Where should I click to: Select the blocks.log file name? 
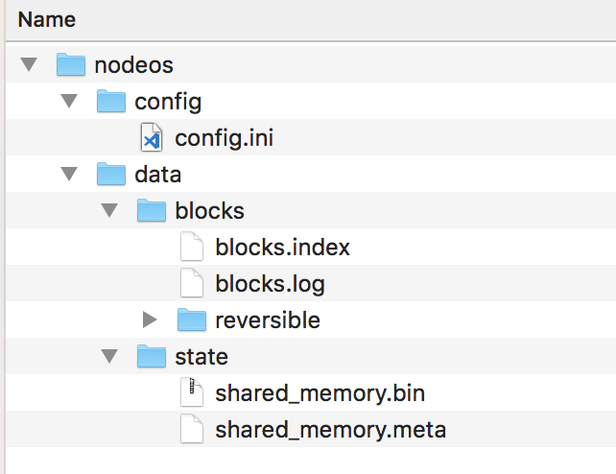(x=270, y=284)
